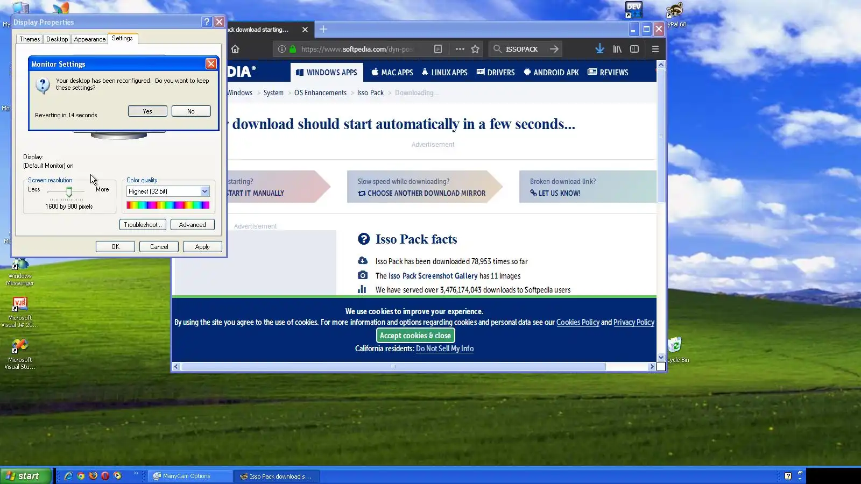
Task: Click the browser scrollbar down arrow
Action: click(x=661, y=357)
